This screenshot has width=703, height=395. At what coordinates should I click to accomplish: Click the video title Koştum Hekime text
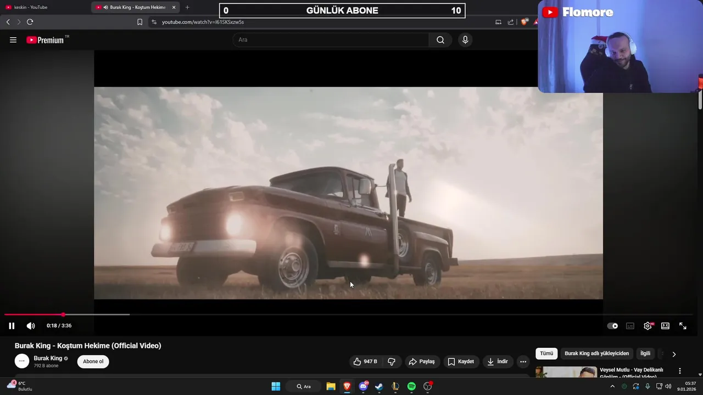pos(88,346)
